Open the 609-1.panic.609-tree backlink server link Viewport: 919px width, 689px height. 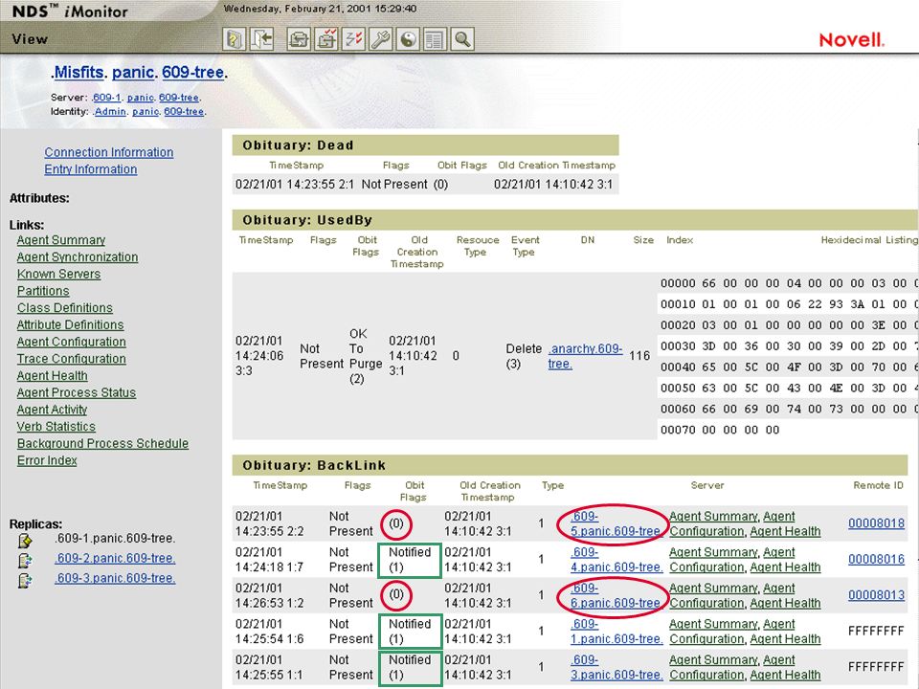(616, 632)
